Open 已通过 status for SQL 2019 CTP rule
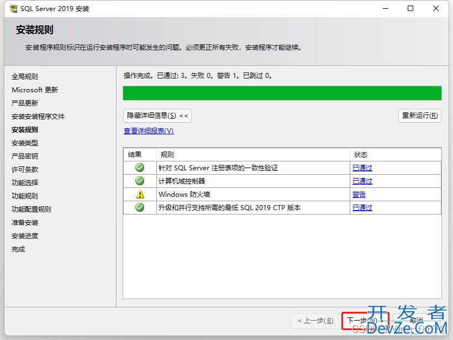The width and height of the screenshot is (453, 340). (362, 208)
